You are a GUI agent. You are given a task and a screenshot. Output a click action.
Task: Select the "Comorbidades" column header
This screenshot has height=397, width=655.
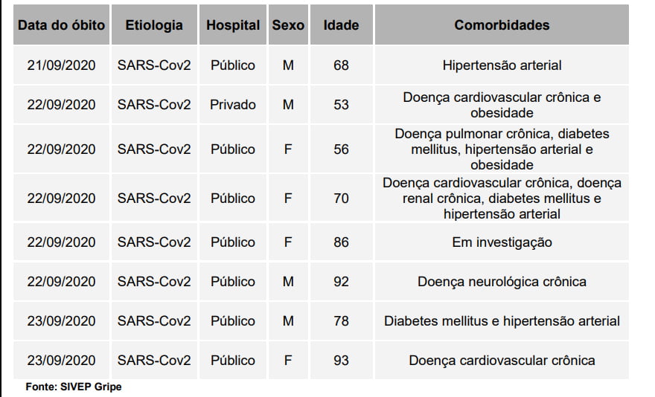(502, 25)
